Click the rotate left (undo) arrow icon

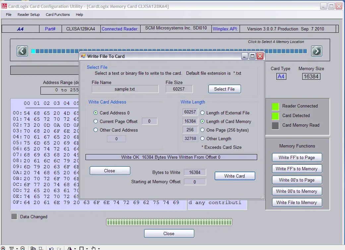coord(51,248)
